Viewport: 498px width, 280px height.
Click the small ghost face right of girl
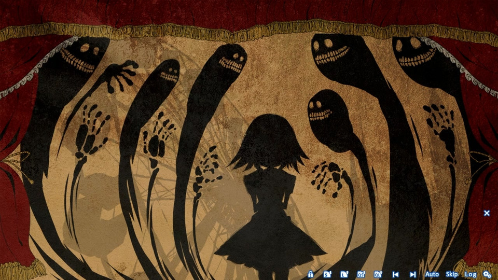click(321, 110)
